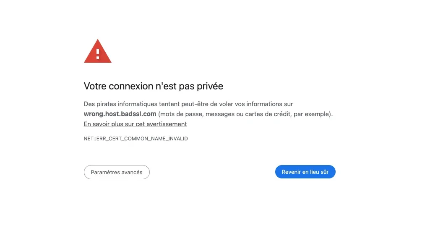430x234 pixels.
Task: Click the blue 'Revenir en lieu sûr' button
Action: (305, 172)
